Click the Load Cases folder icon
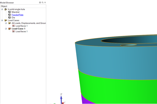This screenshot has height=104, width=157. pos(6,20)
